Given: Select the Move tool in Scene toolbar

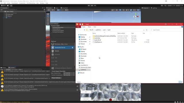Looking at the screenshot, I should 48,16.
